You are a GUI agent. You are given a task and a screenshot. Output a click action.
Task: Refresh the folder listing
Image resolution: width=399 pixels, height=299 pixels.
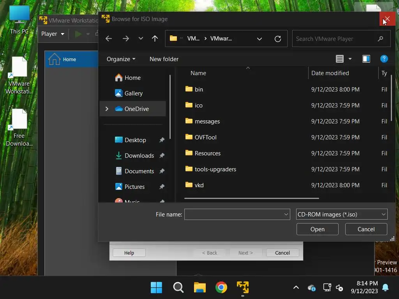point(277,39)
